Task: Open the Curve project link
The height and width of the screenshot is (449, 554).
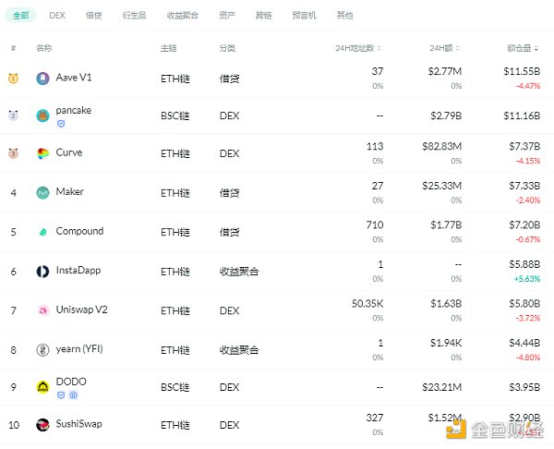Action: pos(69,152)
